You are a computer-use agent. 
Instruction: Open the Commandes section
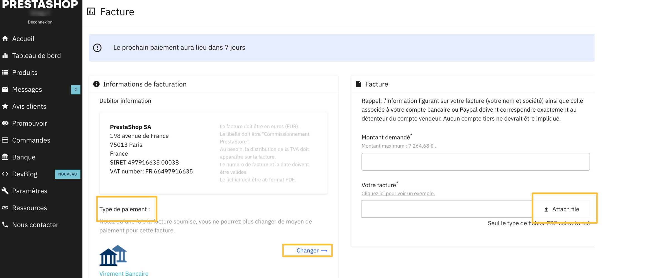[31, 140]
